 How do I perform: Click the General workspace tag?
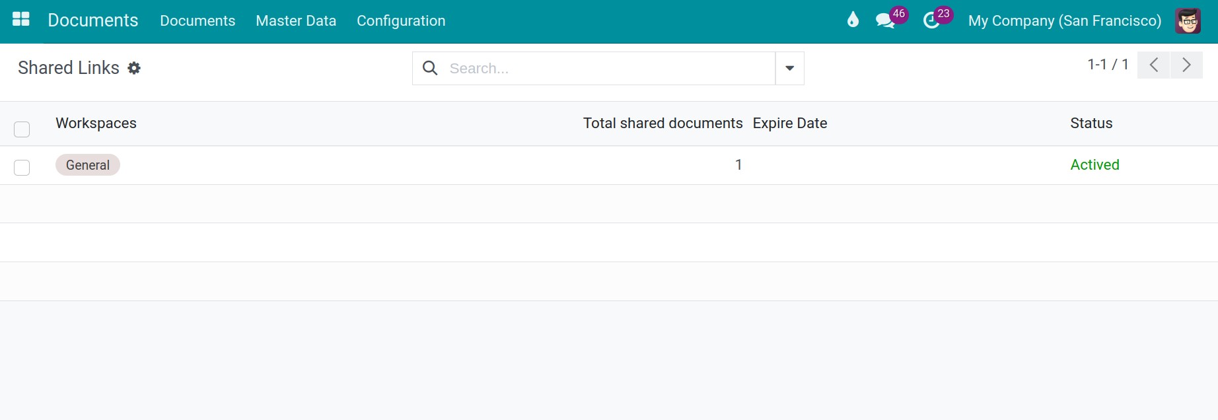click(88, 165)
